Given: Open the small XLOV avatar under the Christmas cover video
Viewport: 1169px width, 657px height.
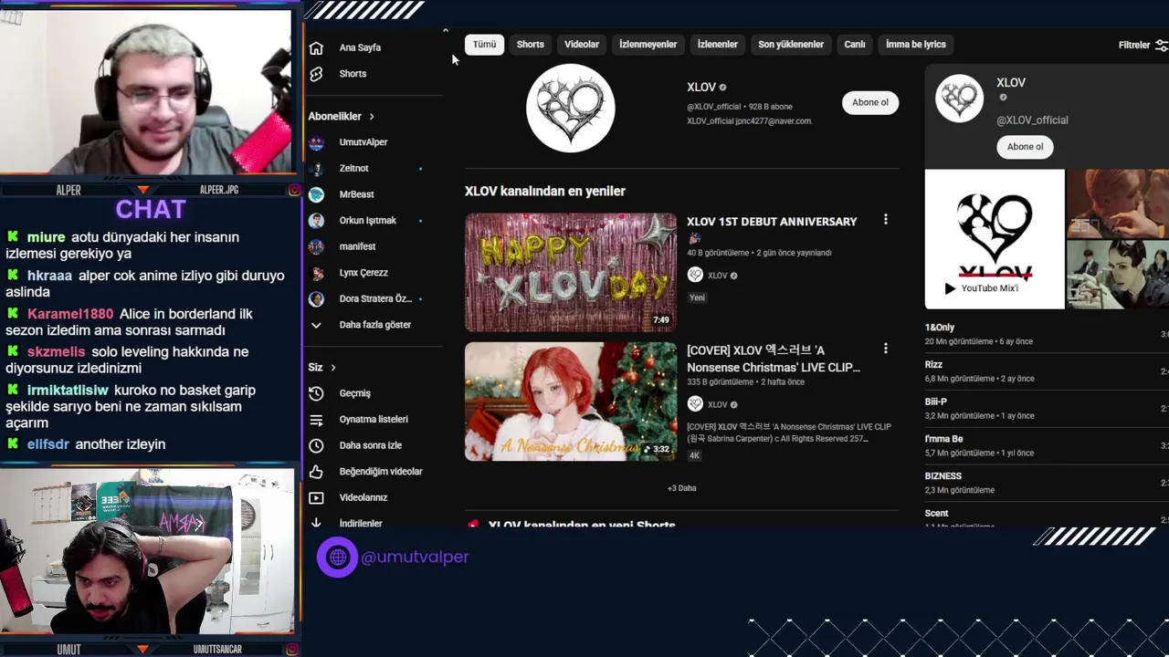Looking at the screenshot, I should 695,404.
